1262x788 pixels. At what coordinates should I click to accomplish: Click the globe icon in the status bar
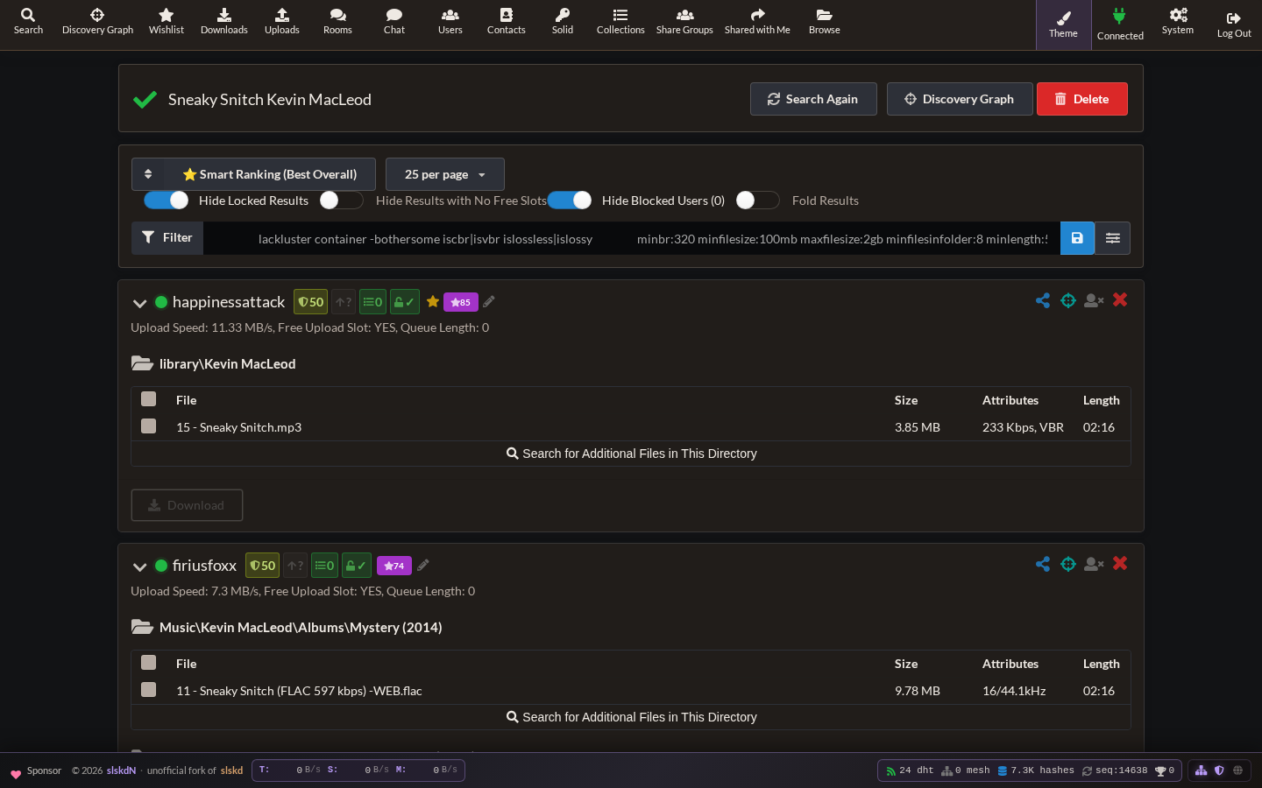pyautogui.click(x=1238, y=770)
